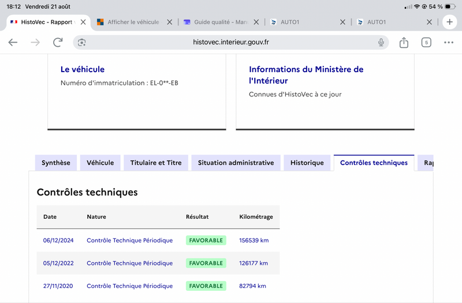The image size is (462, 303).
Task: Tap the microphone voice search icon
Action: tap(381, 42)
